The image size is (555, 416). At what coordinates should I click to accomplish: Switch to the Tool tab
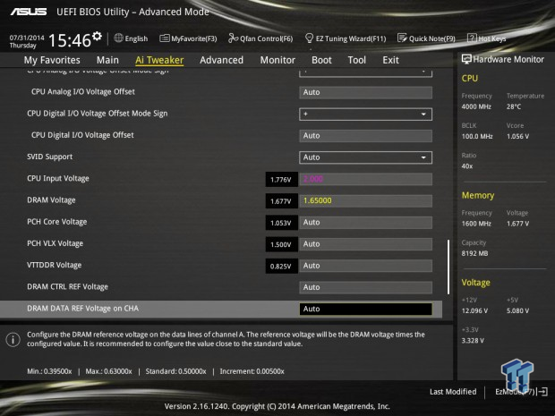[x=357, y=60]
